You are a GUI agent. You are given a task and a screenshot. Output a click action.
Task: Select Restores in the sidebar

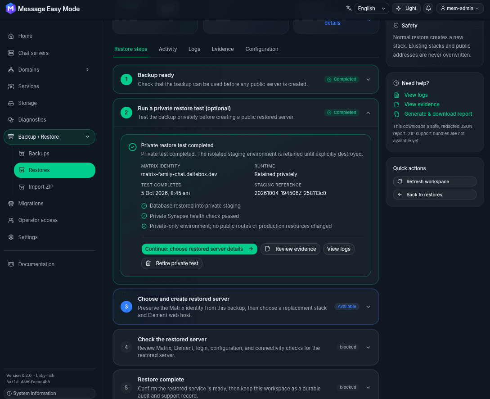pyautogui.click(x=55, y=170)
